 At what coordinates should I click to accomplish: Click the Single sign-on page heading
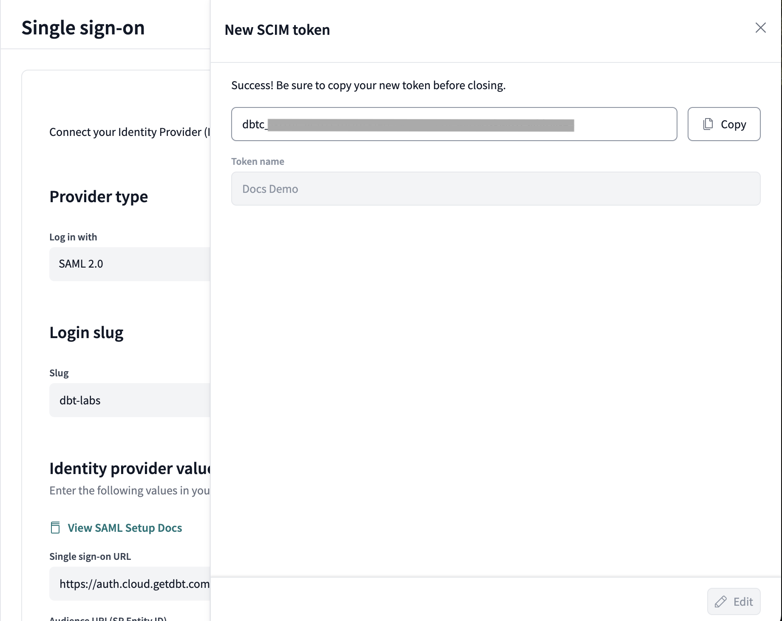click(x=83, y=28)
